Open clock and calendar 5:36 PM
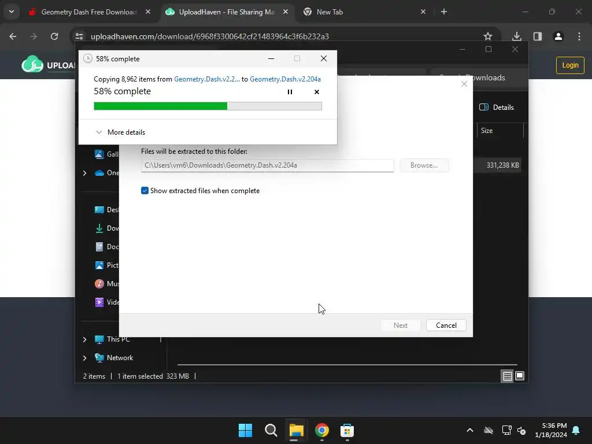Viewport: 592px width, 444px height. (x=551, y=430)
